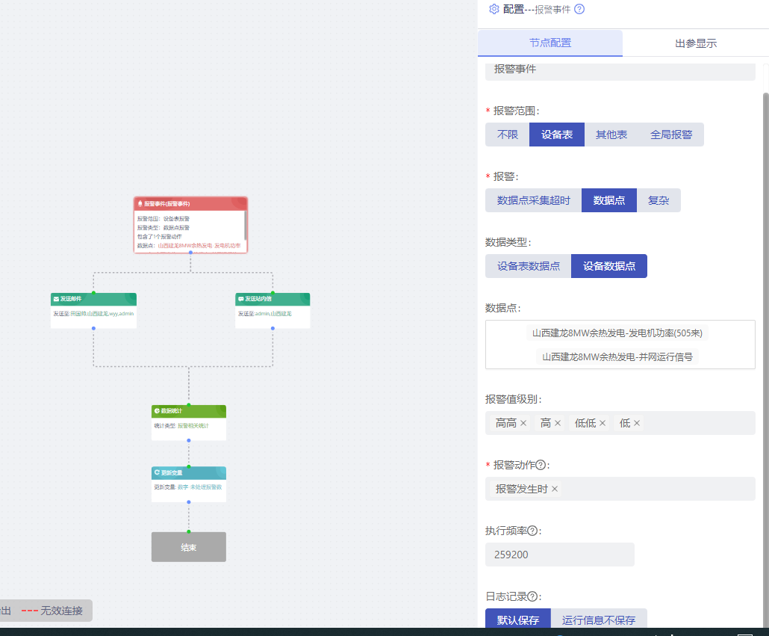
Task: Switch to the 出参显示 tab
Action: point(694,43)
